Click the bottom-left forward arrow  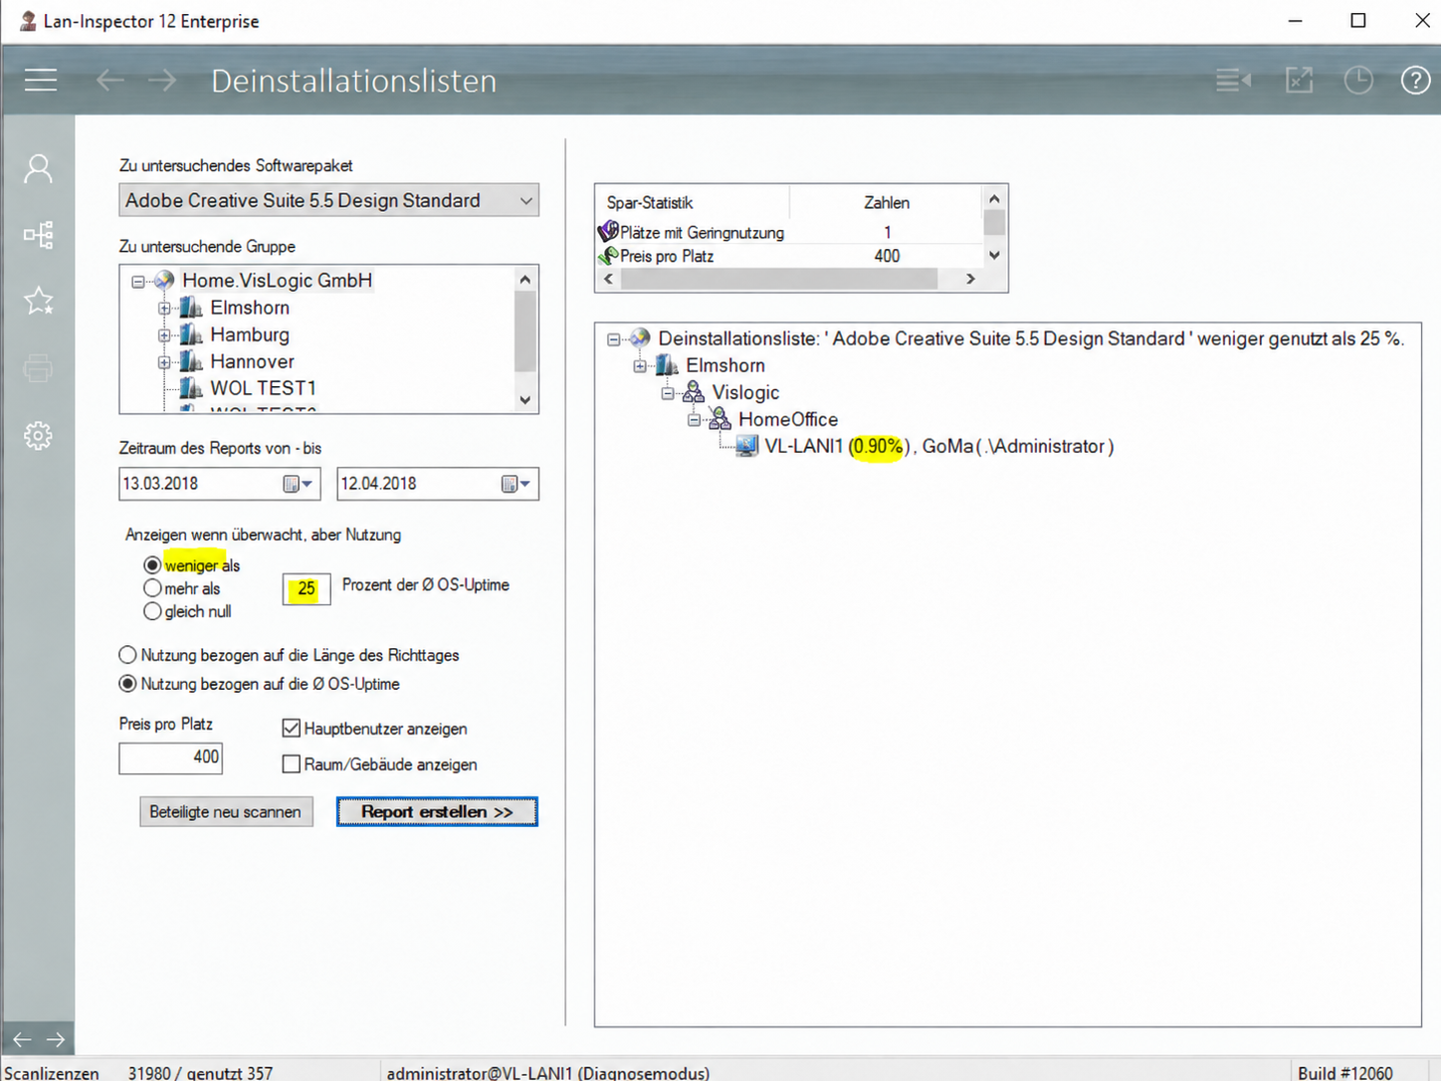(x=56, y=1039)
